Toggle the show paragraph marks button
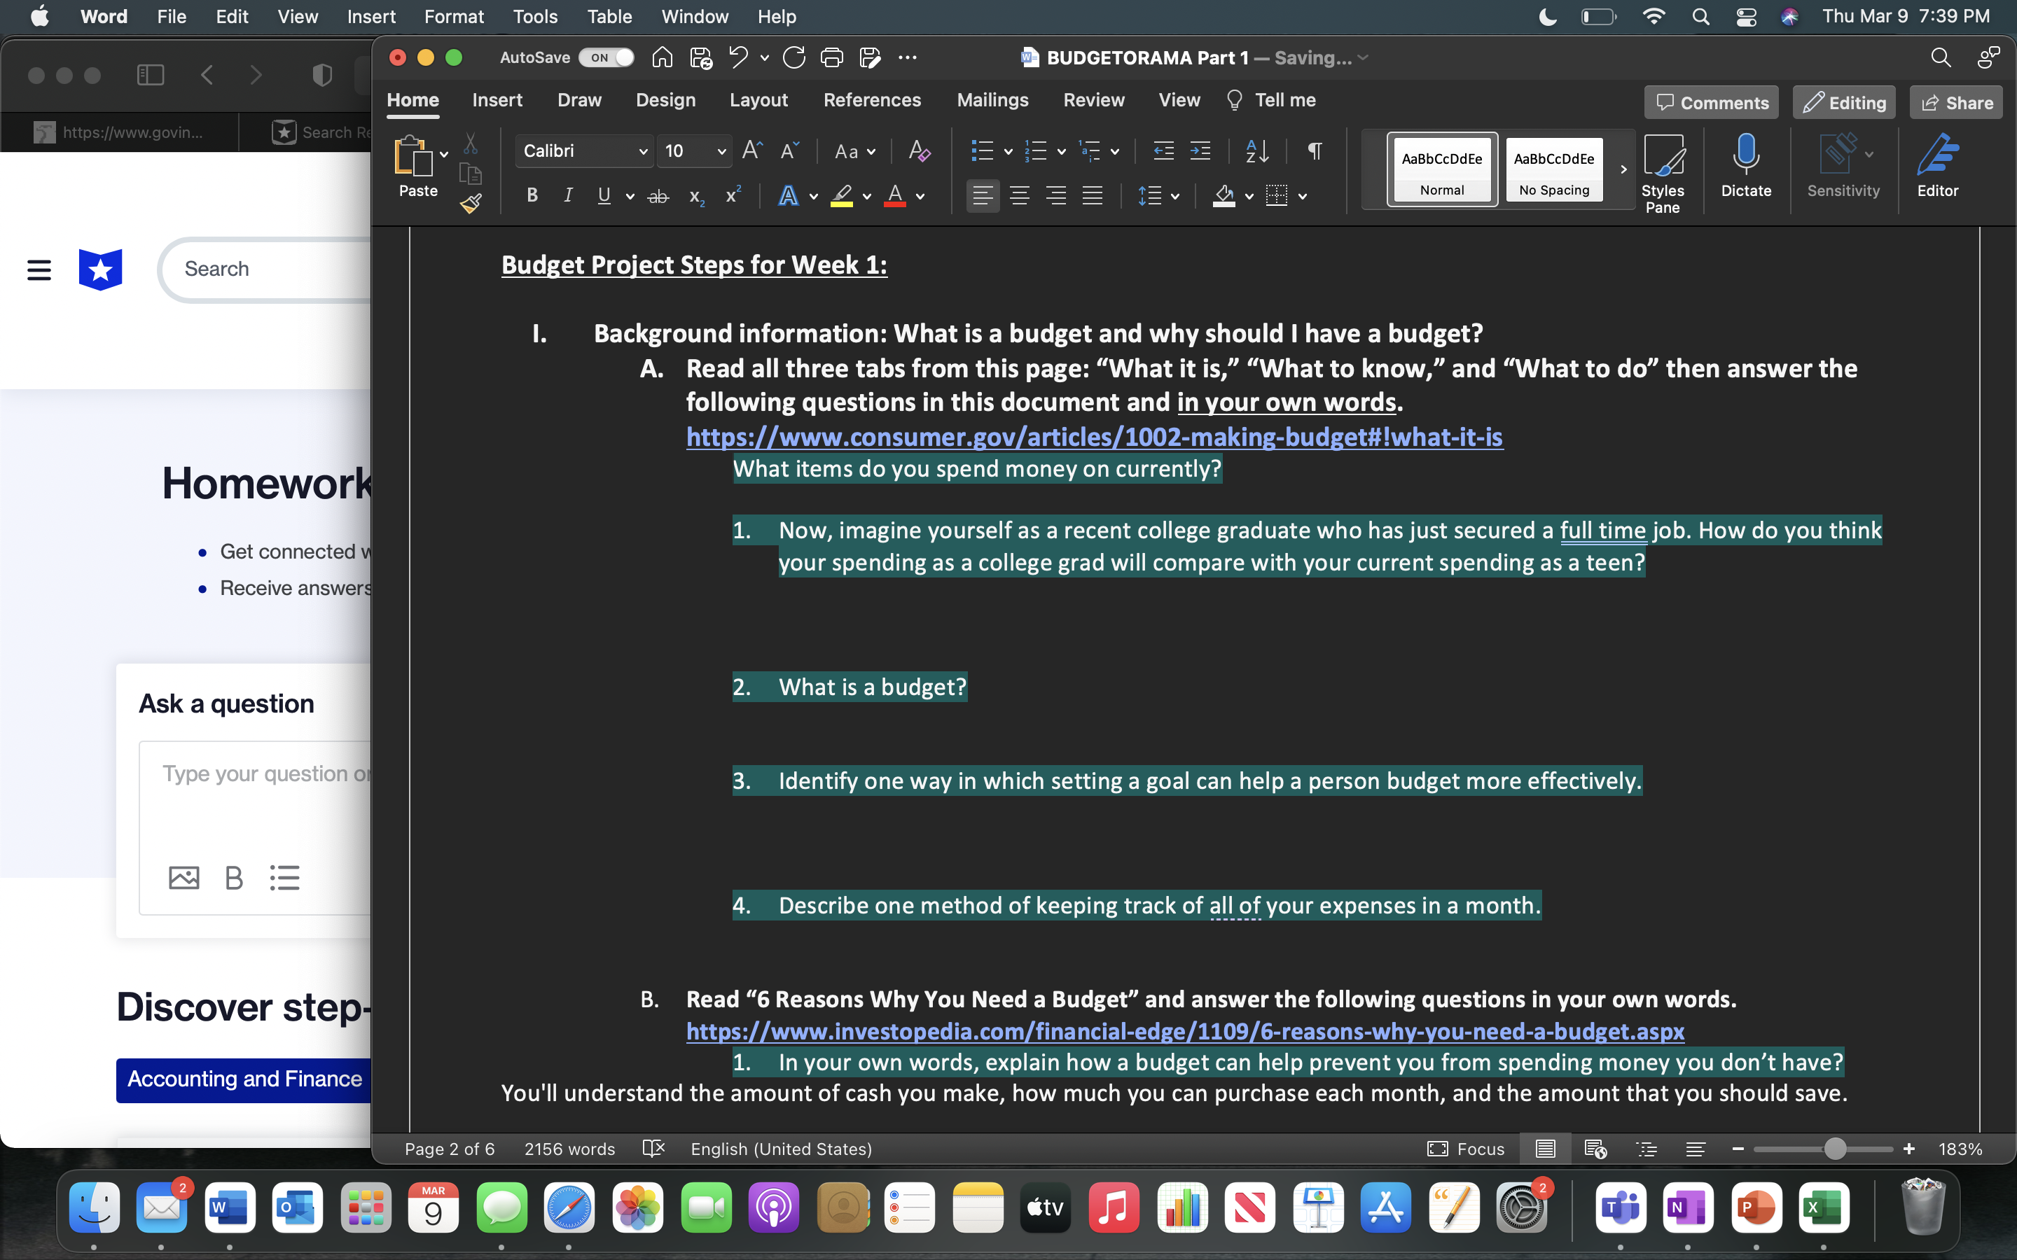The height and width of the screenshot is (1260, 2017). tap(1314, 150)
